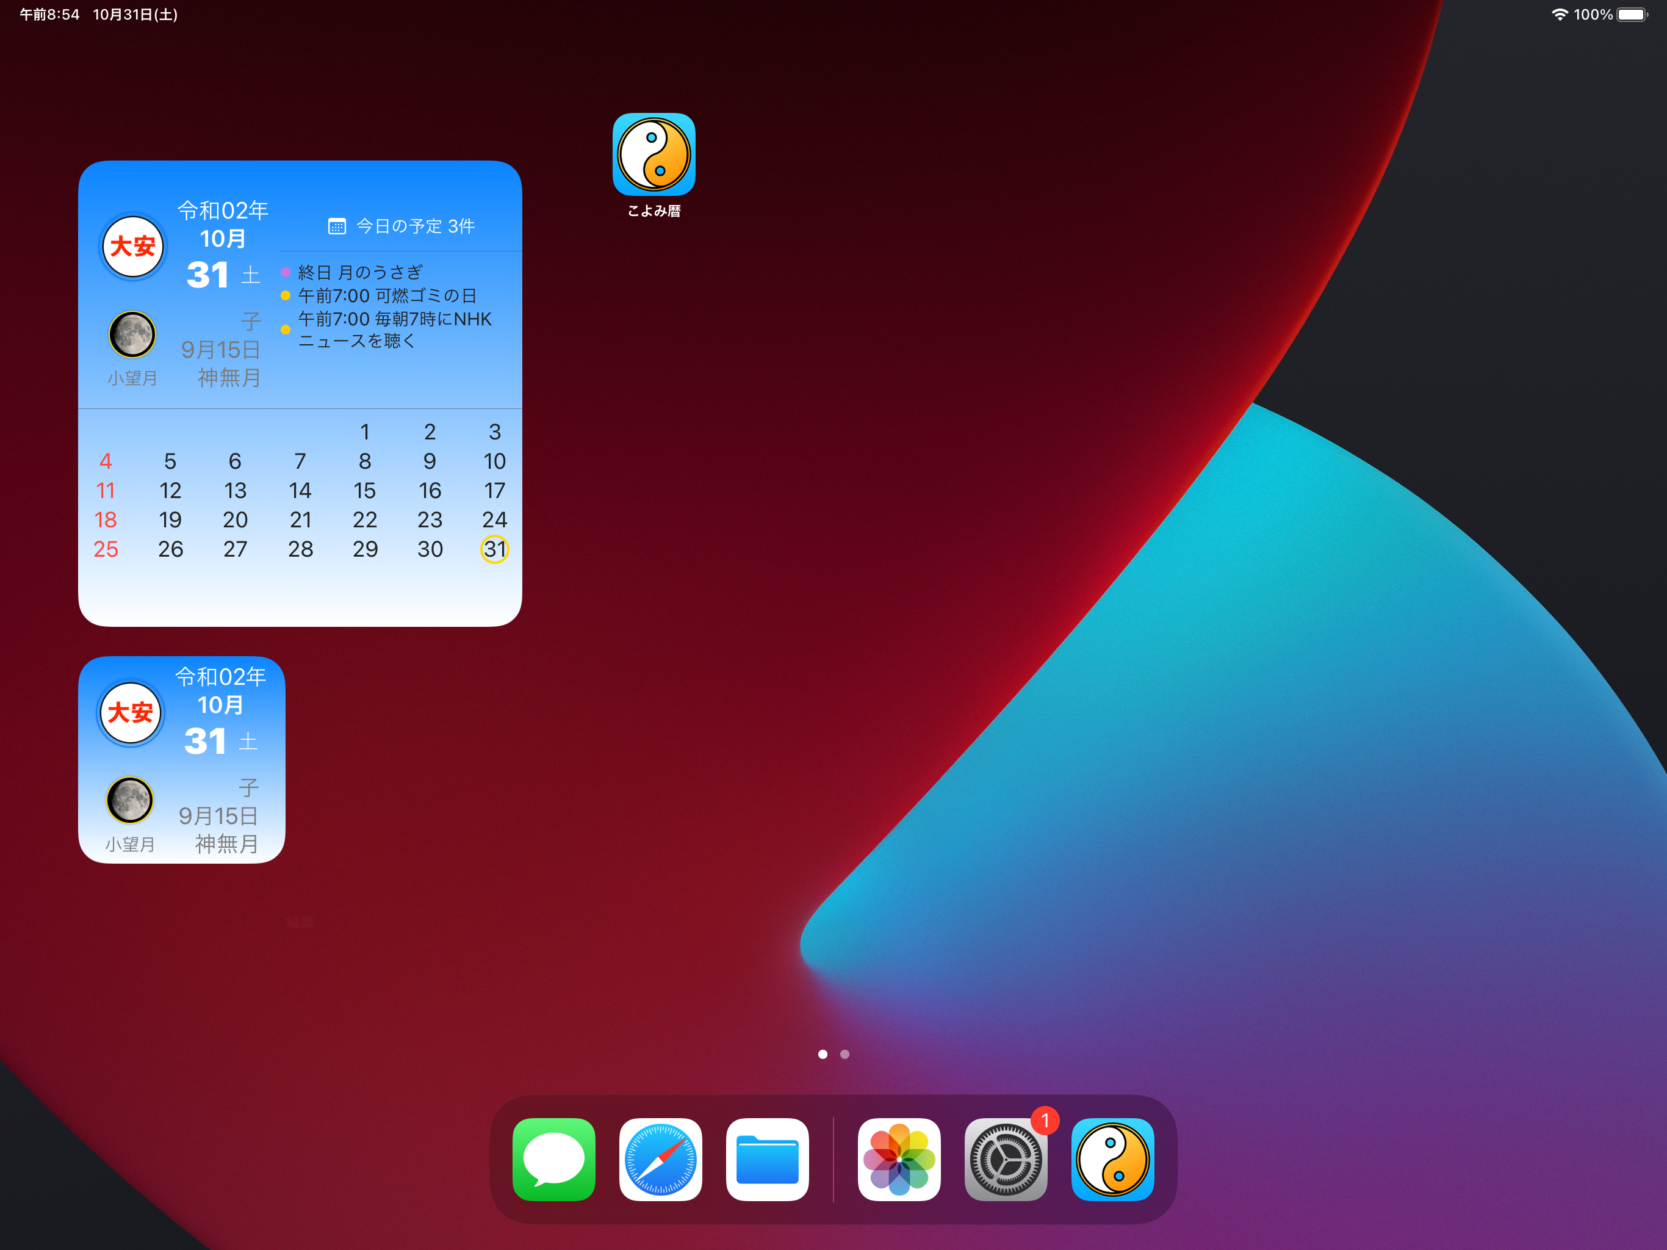Open Messages from the dock
Image resolution: width=1667 pixels, height=1250 pixels.
tap(554, 1159)
